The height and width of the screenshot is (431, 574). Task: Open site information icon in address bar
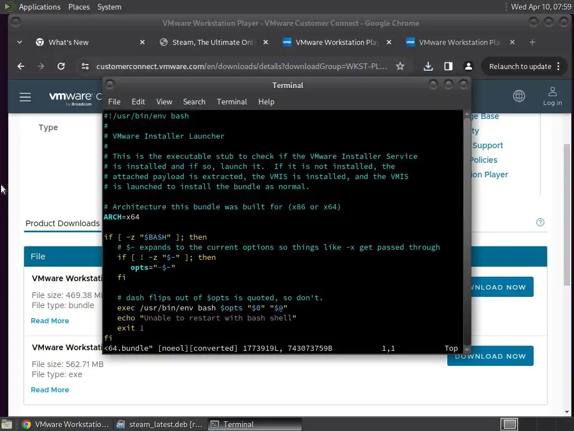85,66
